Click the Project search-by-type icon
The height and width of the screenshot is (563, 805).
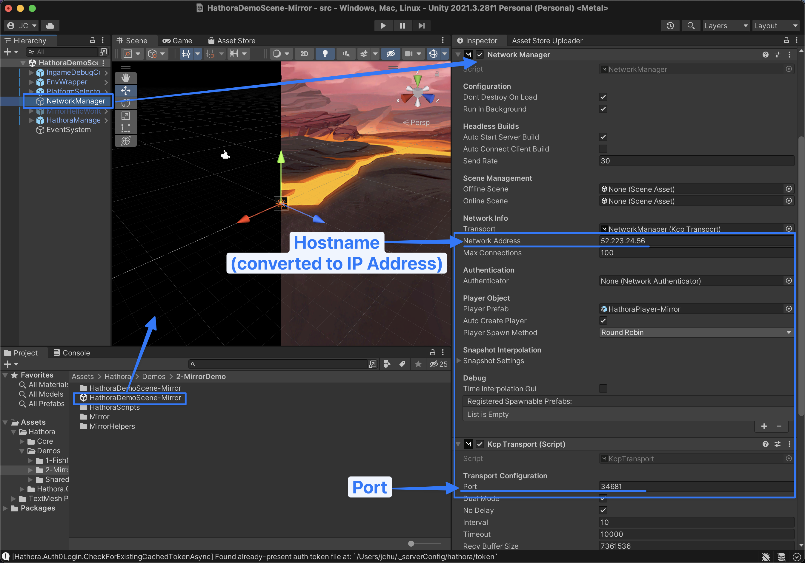(387, 364)
